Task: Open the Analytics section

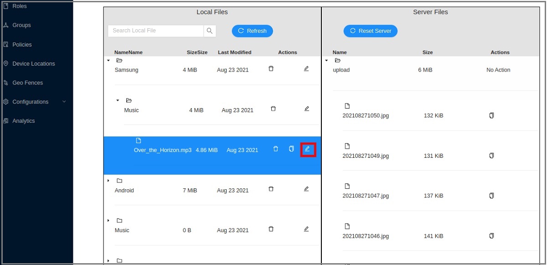Action: click(23, 121)
